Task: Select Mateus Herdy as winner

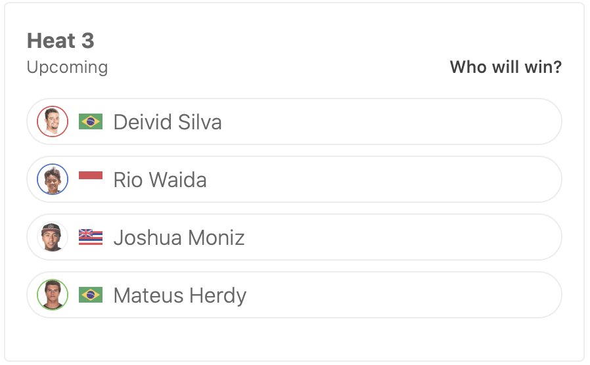Action: point(394,295)
